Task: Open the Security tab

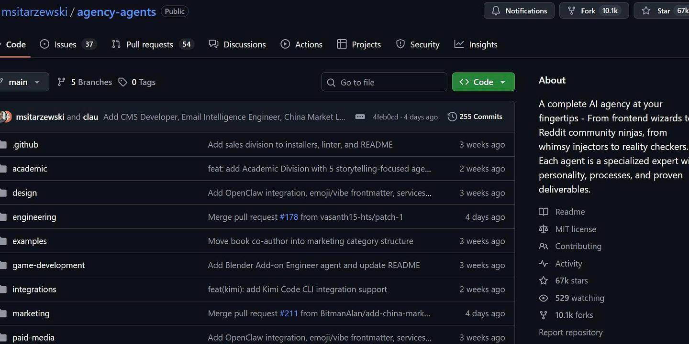Action: point(418,44)
